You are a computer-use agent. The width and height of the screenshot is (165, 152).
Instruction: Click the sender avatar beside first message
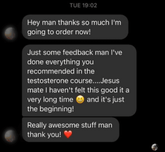tap(10, 33)
